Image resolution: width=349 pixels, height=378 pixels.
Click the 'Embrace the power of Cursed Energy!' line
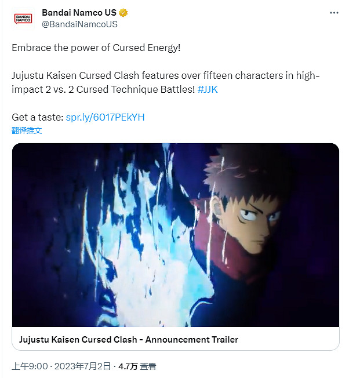tap(96, 48)
